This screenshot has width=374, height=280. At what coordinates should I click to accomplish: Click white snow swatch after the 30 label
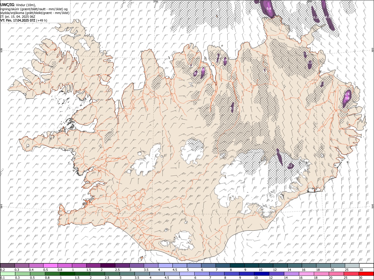pyautogui.click(x=366, y=265)
